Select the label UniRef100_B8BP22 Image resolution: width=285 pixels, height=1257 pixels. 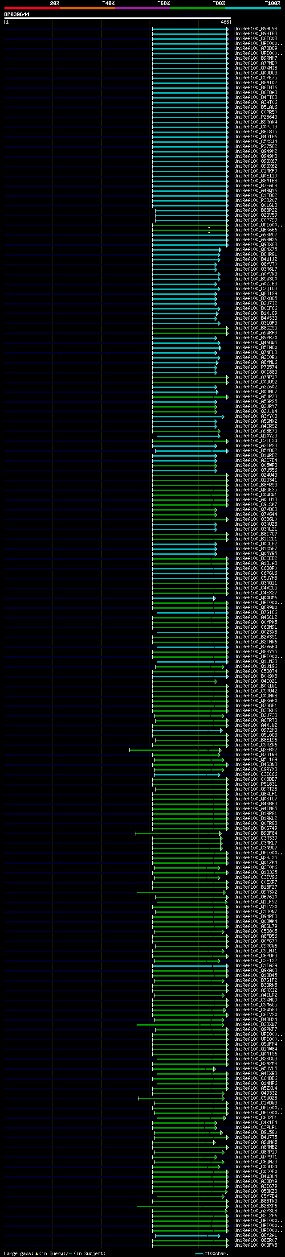tap(256, 210)
